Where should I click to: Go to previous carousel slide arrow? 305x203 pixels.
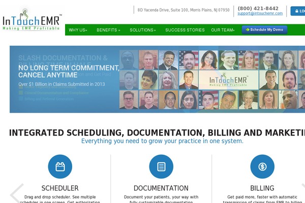click(x=17, y=193)
